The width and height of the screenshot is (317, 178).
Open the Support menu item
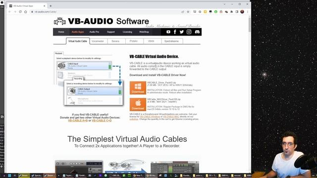[x=111, y=32]
